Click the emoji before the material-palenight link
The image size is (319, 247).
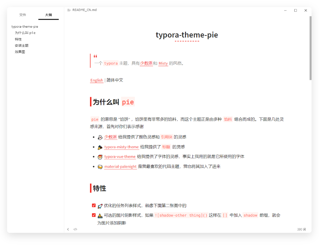(x=100, y=167)
